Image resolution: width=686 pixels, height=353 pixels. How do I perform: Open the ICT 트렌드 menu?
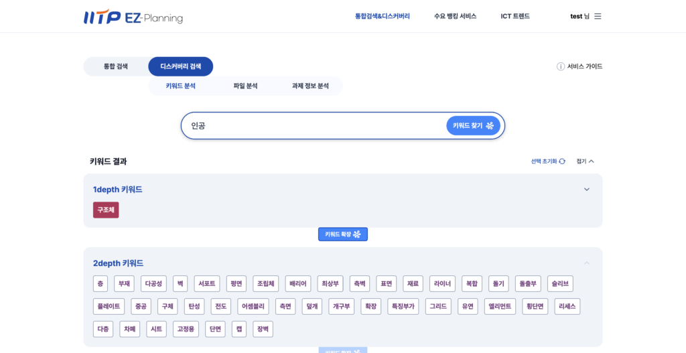click(x=515, y=16)
